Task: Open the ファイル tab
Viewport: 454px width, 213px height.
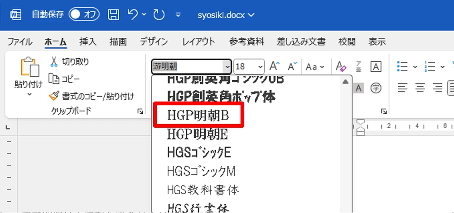Action: tap(19, 42)
